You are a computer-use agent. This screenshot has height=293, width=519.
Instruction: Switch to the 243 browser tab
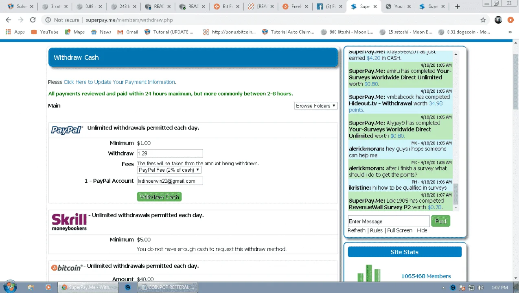coord(124,7)
